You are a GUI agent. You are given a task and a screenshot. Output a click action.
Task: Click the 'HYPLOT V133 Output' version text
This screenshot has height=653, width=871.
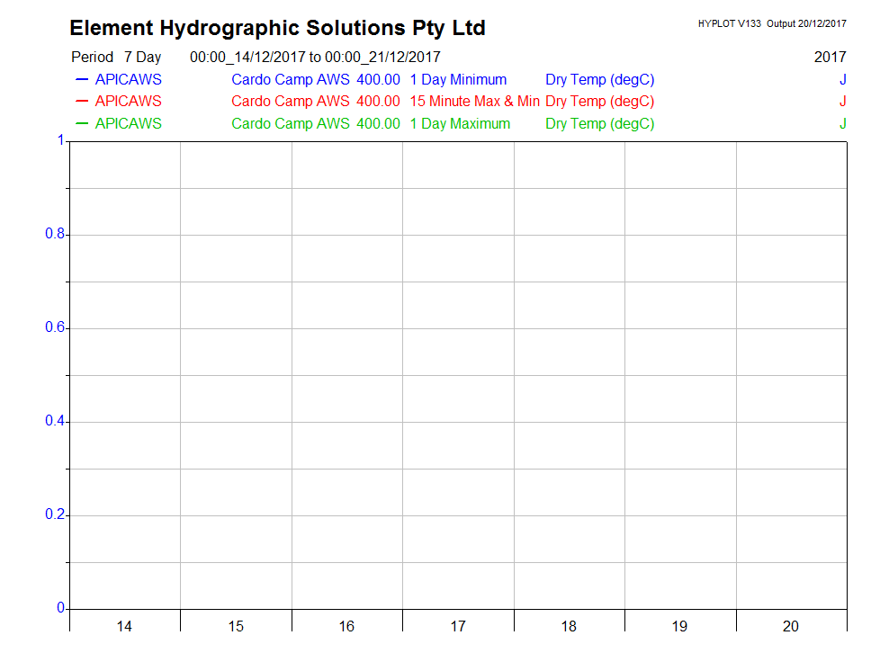pyautogui.click(x=771, y=23)
